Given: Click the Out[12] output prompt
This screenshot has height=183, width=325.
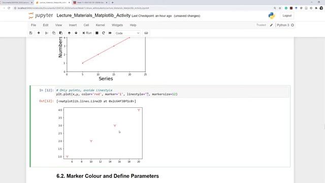Looking at the screenshot, I should click(x=46, y=101).
